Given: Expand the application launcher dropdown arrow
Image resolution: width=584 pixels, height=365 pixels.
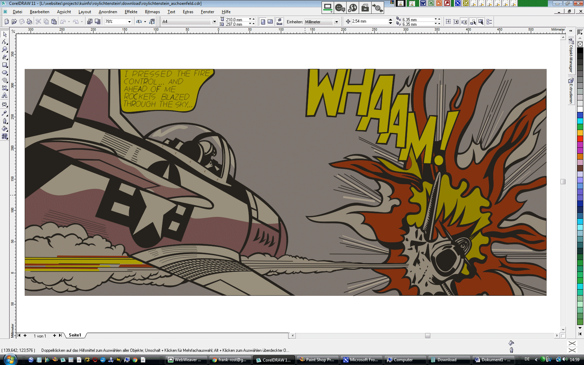Looking at the screenshot, I should point(145,22).
